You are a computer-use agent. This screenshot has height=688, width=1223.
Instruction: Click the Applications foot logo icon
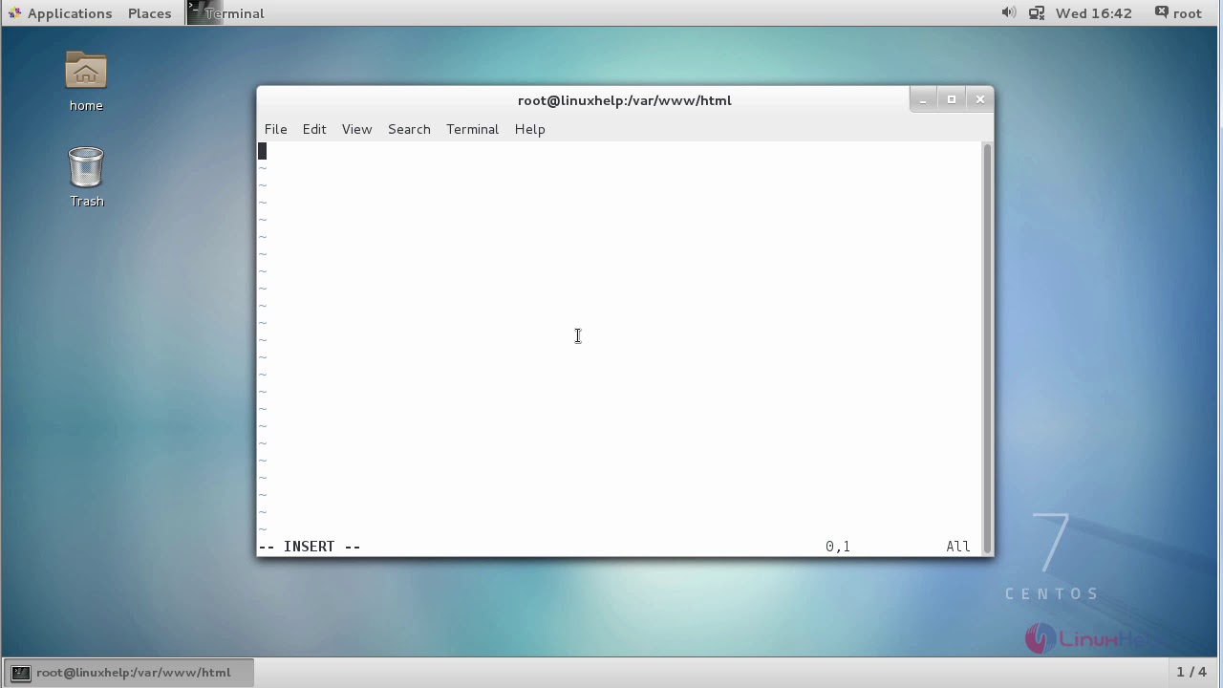pos(14,13)
